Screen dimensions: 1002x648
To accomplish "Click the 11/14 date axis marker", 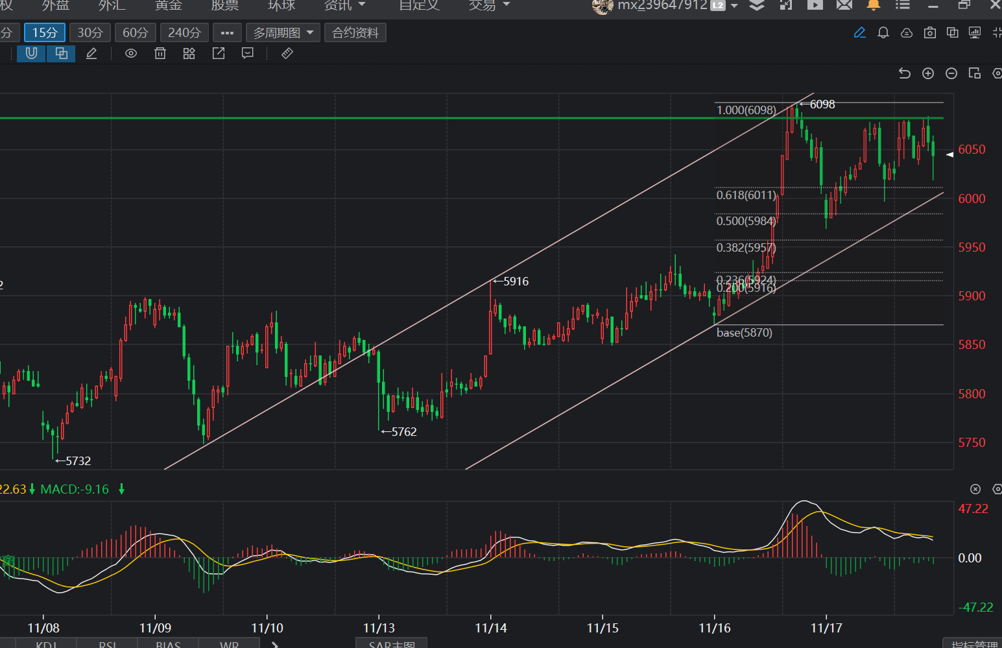I will 491,628.
